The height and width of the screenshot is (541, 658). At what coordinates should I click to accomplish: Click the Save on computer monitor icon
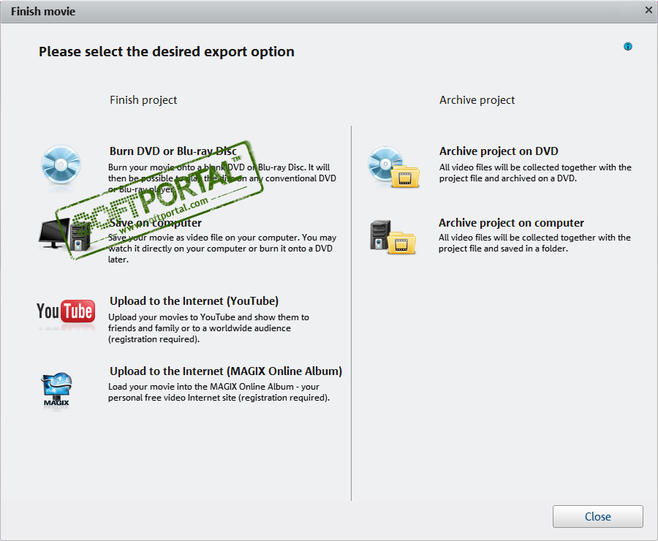64,234
